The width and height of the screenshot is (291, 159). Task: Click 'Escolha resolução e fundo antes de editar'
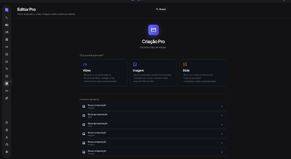[x=152, y=75]
